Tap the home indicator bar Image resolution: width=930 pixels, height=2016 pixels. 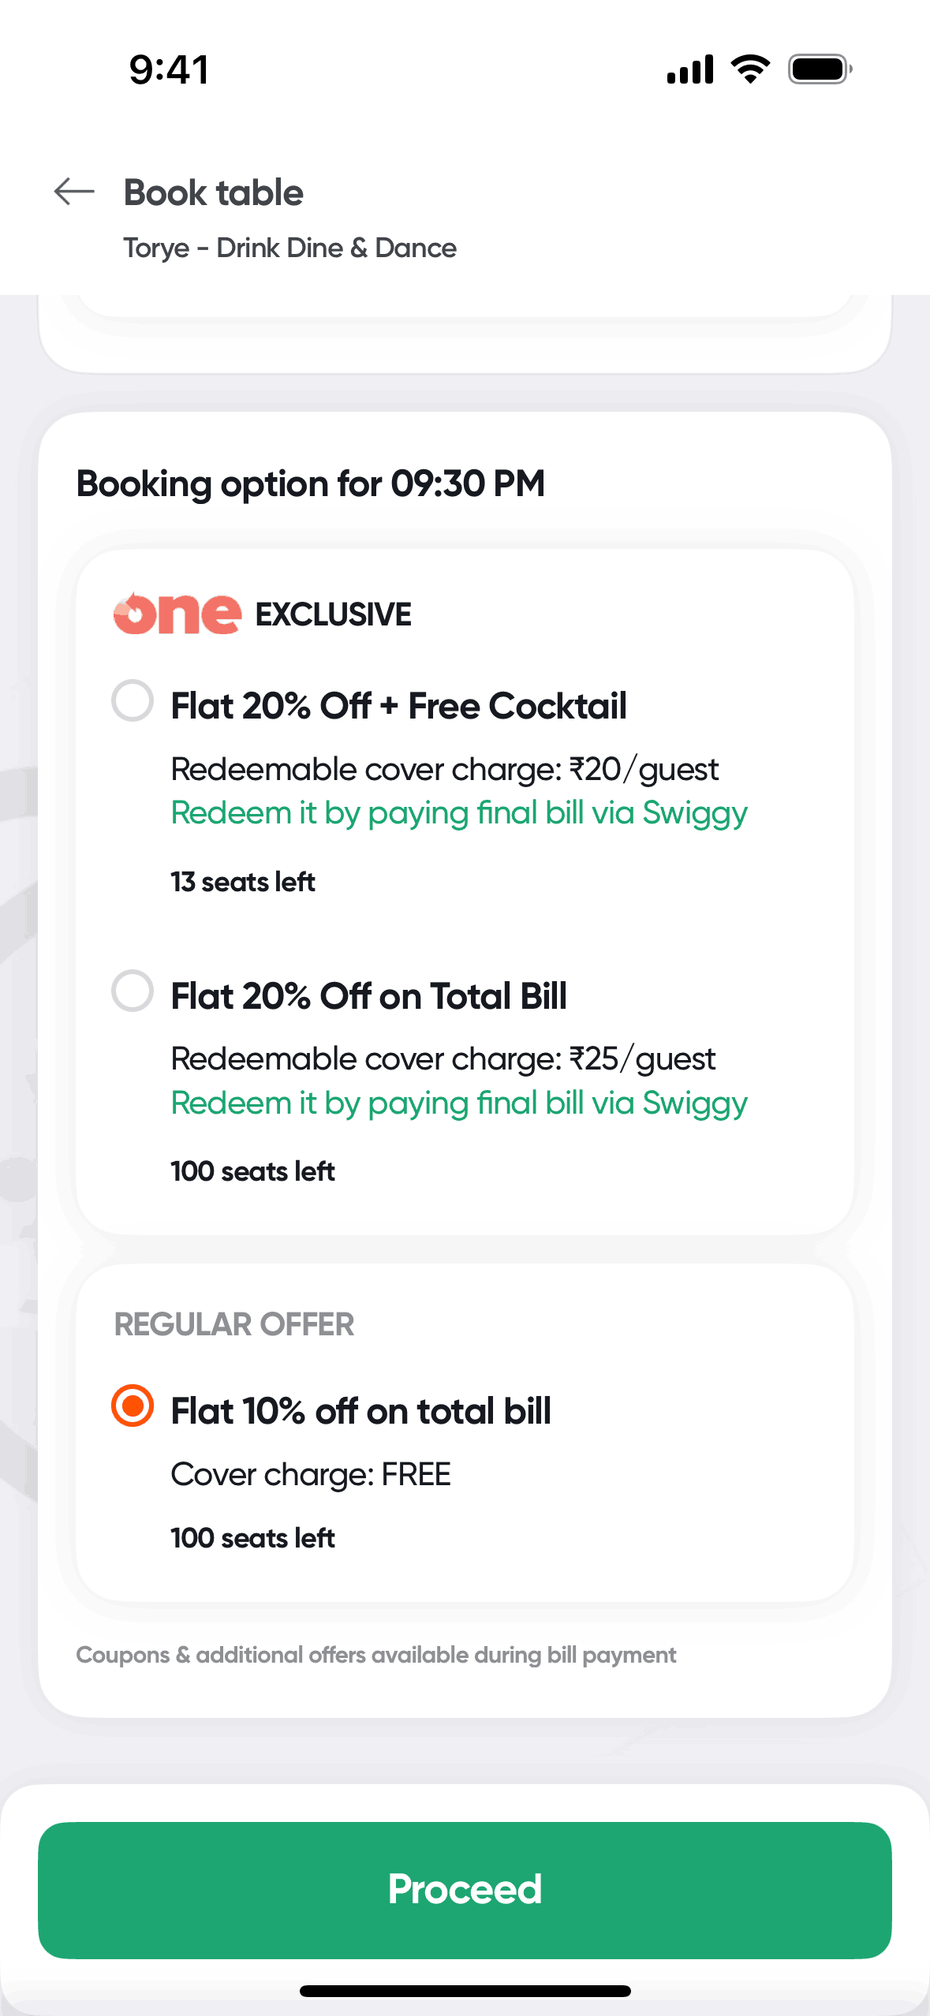[x=465, y=1991]
